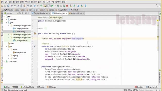The height and width of the screenshot is (91, 162).
Task: Collapse the res folder node
Action: [x=7, y=47]
